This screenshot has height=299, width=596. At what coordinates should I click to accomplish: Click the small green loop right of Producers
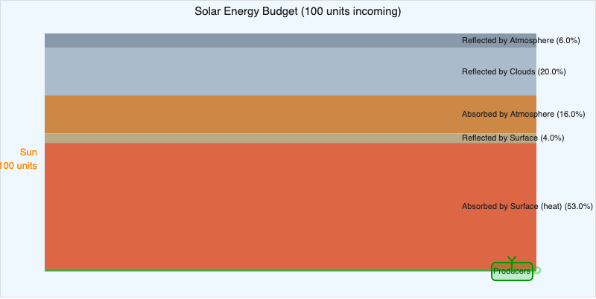pyautogui.click(x=537, y=271)
